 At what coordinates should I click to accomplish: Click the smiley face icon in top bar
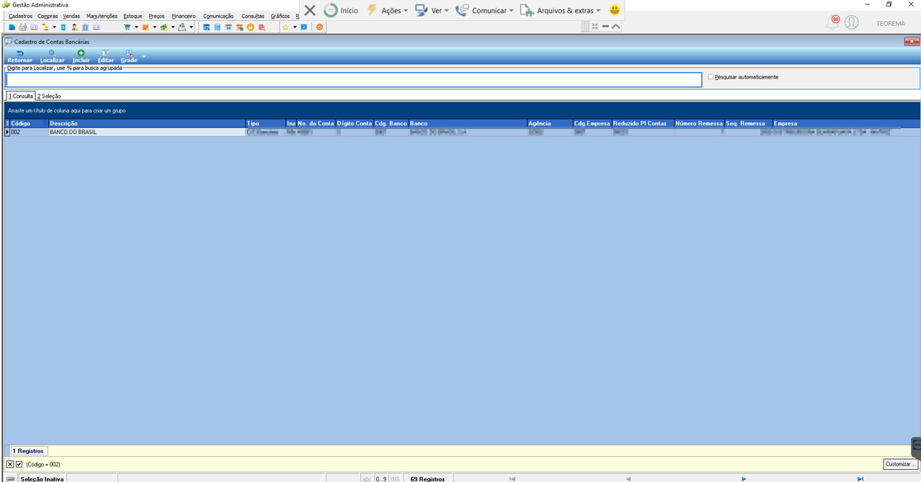(x=614, y=10)
